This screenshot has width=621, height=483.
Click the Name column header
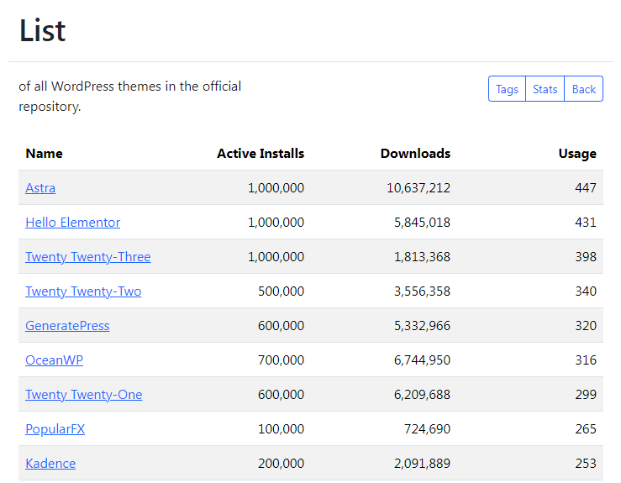tap(44, 154)
